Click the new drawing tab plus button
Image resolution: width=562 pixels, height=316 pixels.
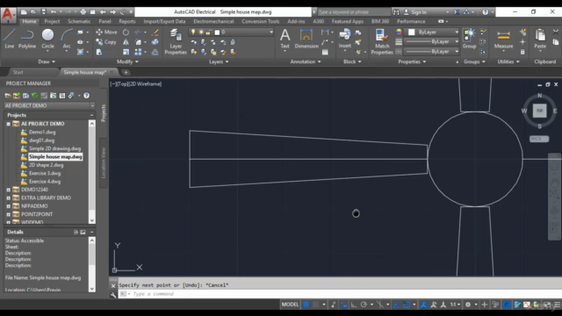[126, 72]
